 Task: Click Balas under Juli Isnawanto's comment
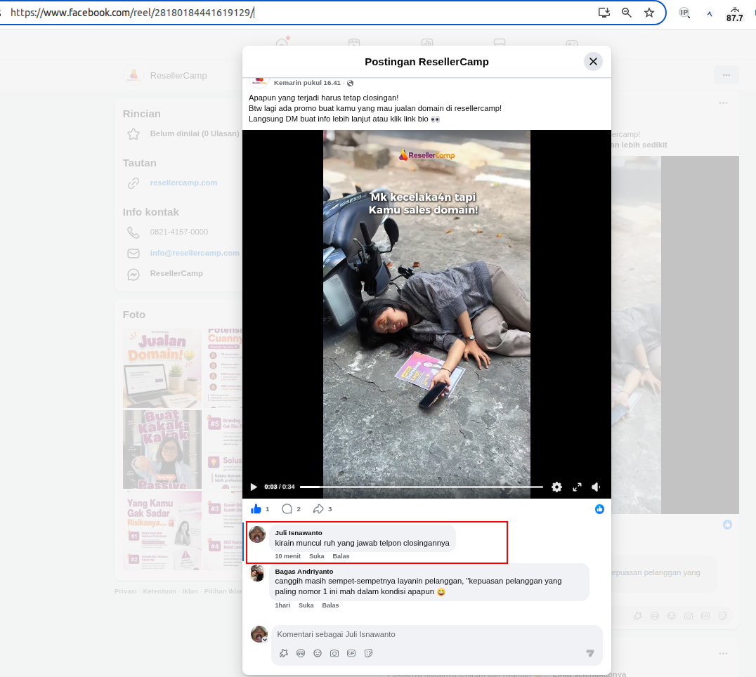click(341, 556)
